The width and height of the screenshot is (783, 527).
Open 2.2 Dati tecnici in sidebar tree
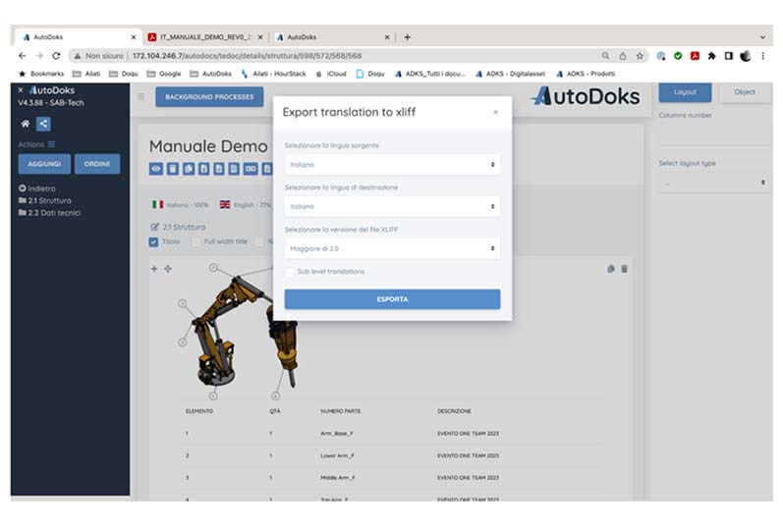[49, 213]
